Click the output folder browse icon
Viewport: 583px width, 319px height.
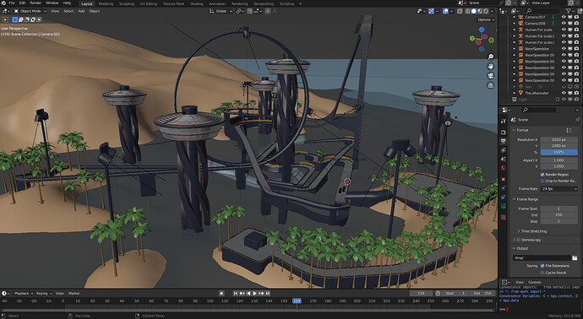(575, 257)
